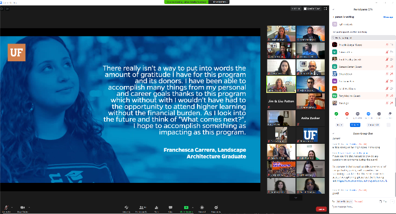Toggle the Participants panel from toolbar
This screenshot has height=214, width=396.
pos(142,209)
